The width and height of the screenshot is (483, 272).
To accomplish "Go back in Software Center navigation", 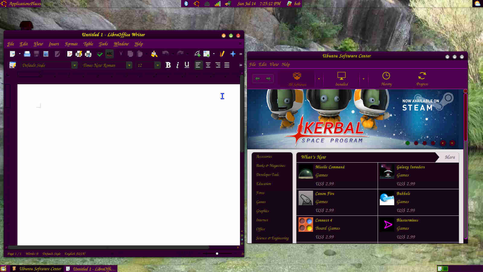I will tap(257, 79).
